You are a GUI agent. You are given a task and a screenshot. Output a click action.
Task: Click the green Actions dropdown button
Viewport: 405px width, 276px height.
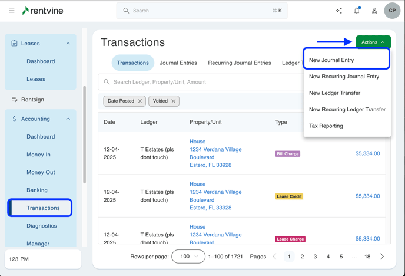click(373, 42)
